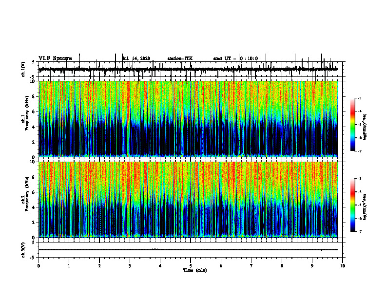This screenshot has width=386, height=298.
Task: Click the time axis tick label "5"
Action: (x=191, y=266)
